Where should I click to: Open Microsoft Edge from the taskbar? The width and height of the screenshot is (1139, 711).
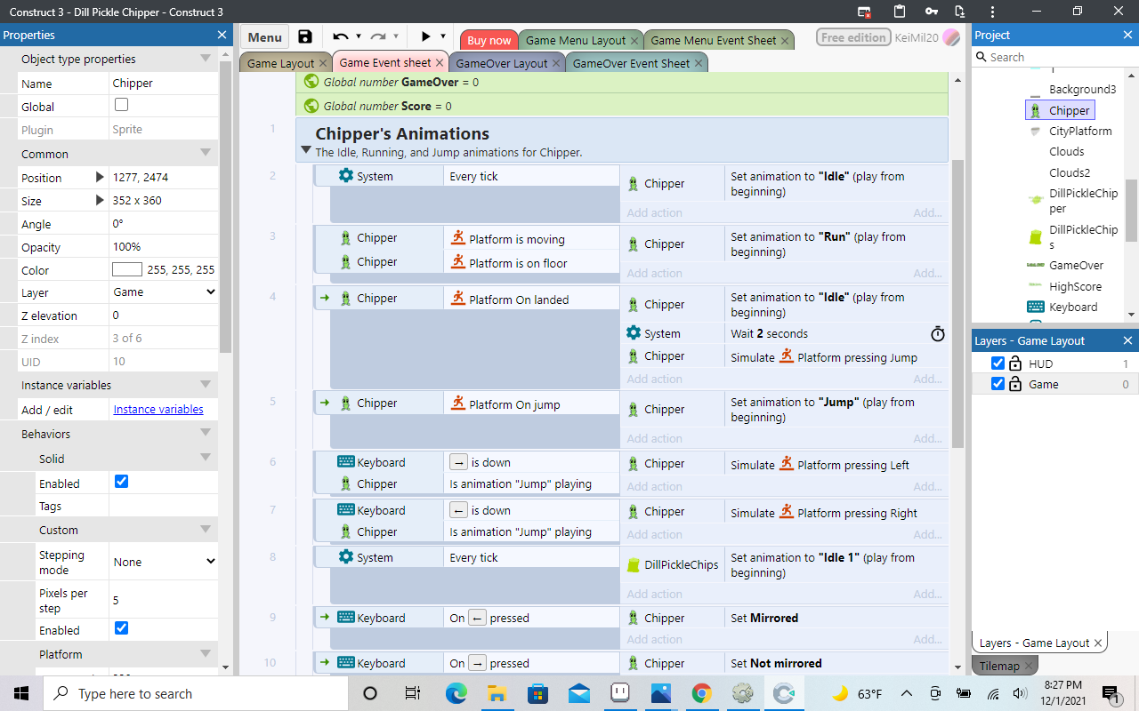(456, 693)
